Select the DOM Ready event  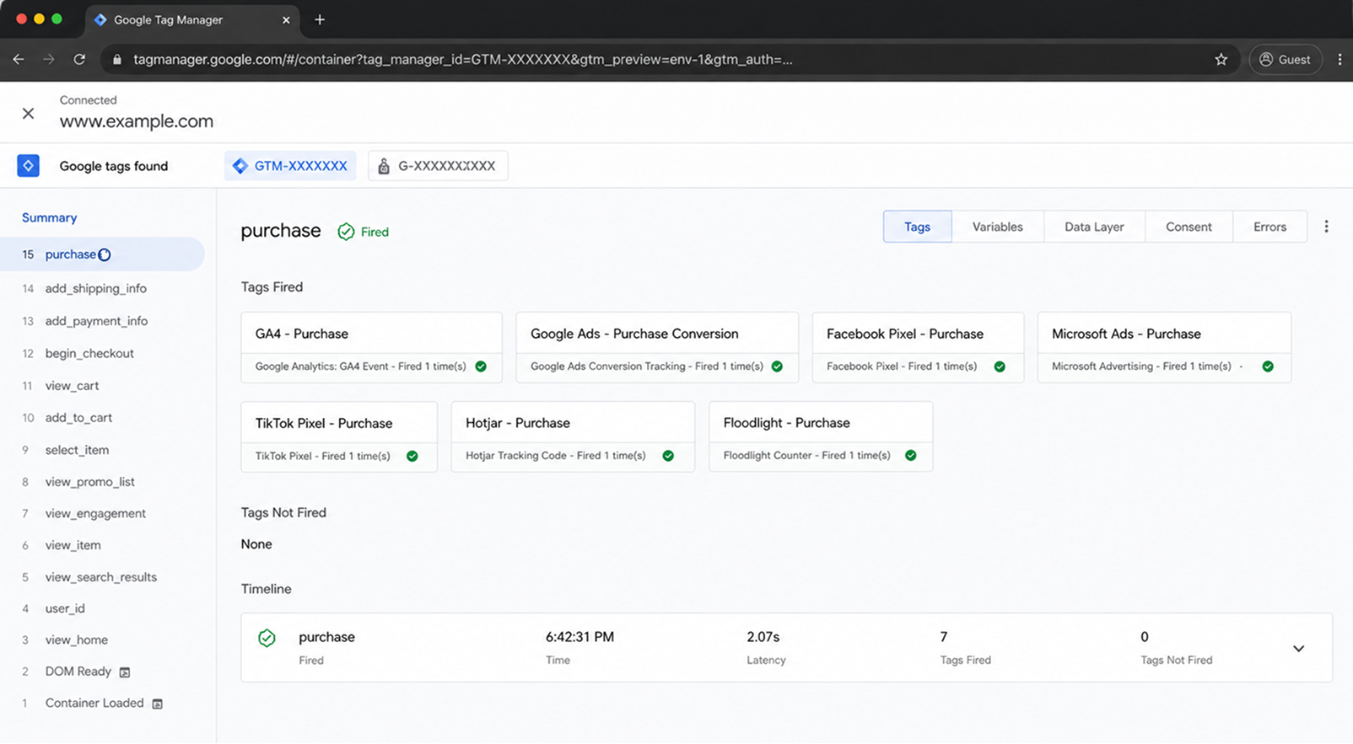pos(78,672)
